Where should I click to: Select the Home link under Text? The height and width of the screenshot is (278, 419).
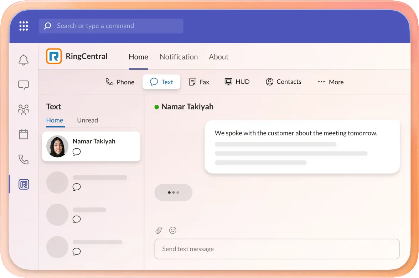pos(55,120)
